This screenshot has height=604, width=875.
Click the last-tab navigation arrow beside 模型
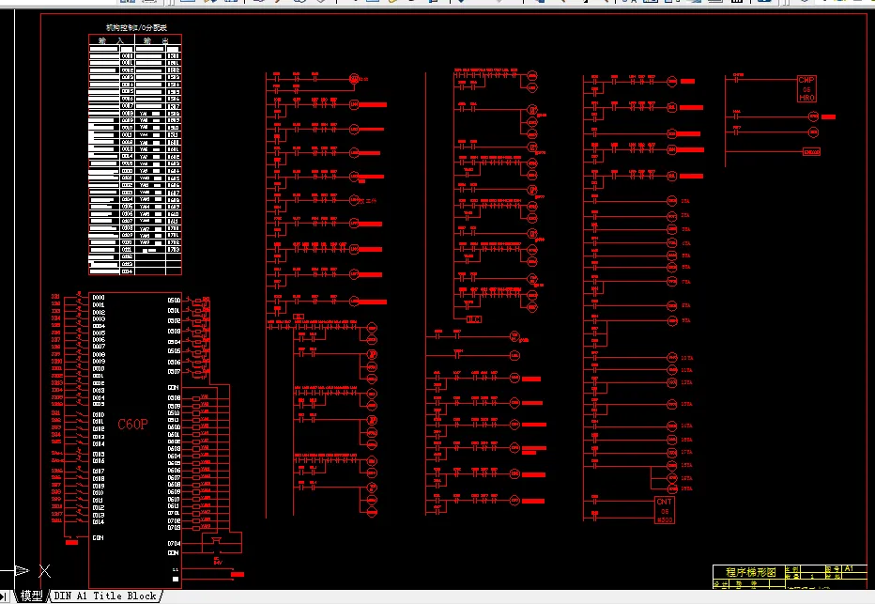pos(5,596)
